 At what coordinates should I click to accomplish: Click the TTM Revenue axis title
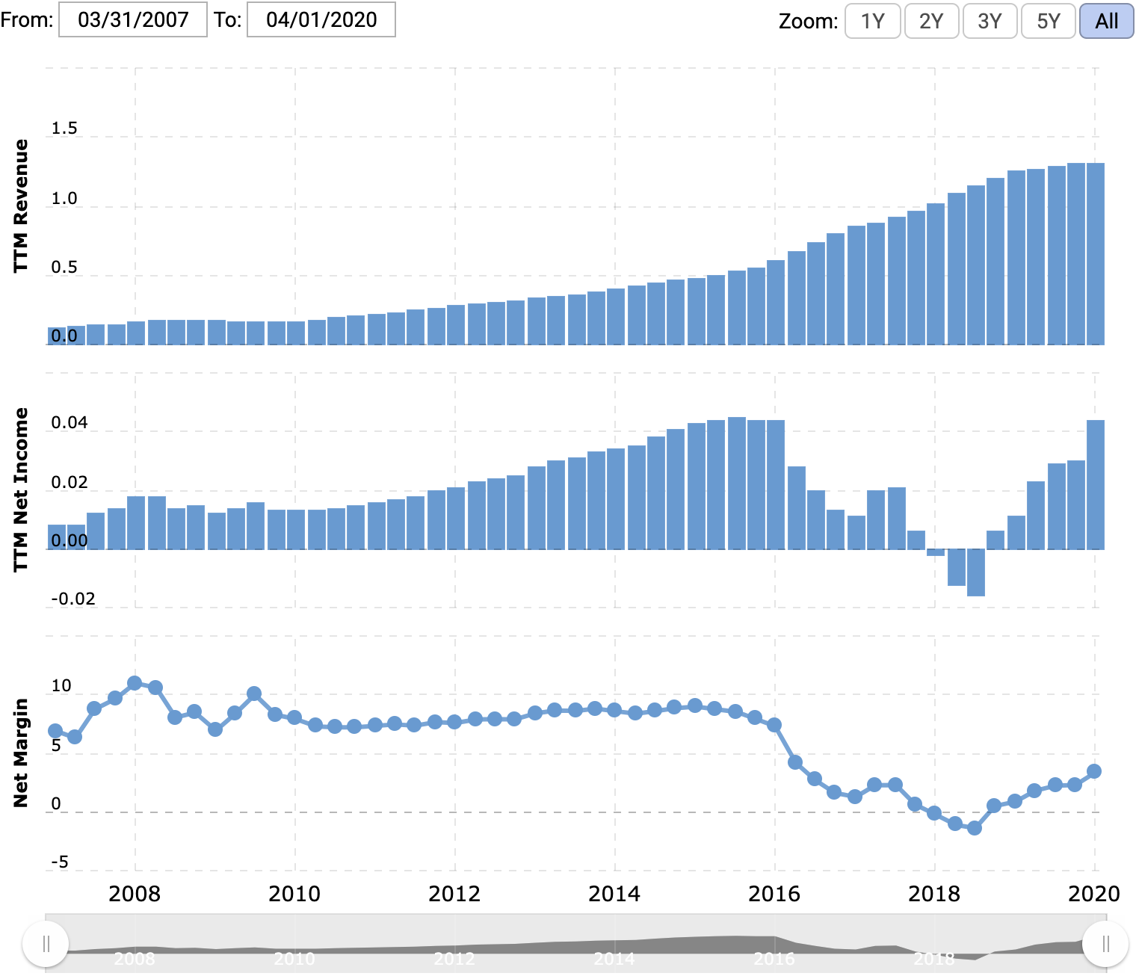tap(20, 206)
